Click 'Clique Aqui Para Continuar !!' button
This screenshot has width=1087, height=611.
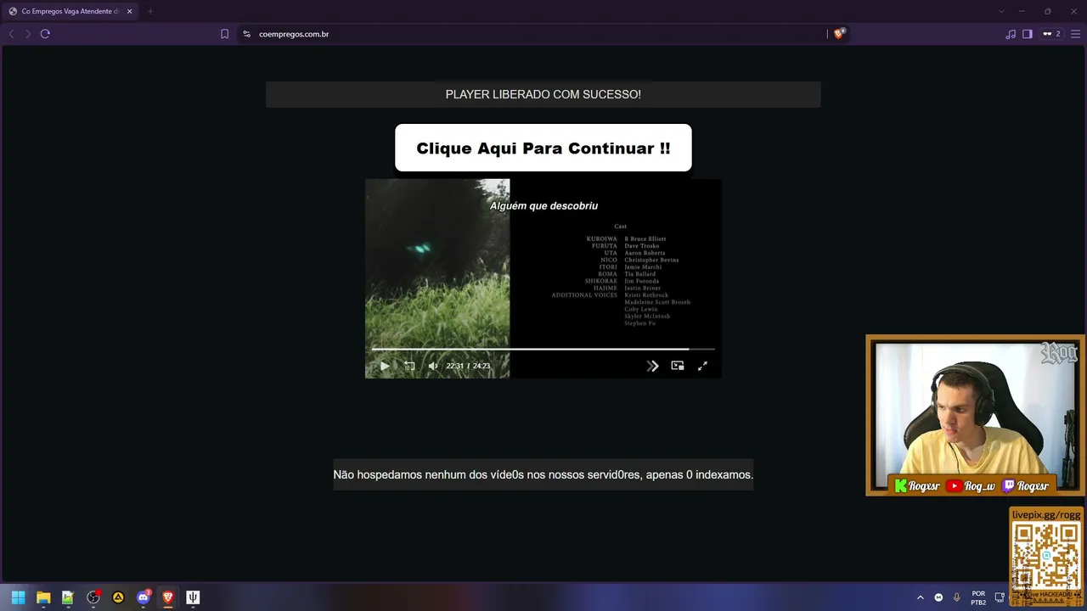tap(543, 148)
